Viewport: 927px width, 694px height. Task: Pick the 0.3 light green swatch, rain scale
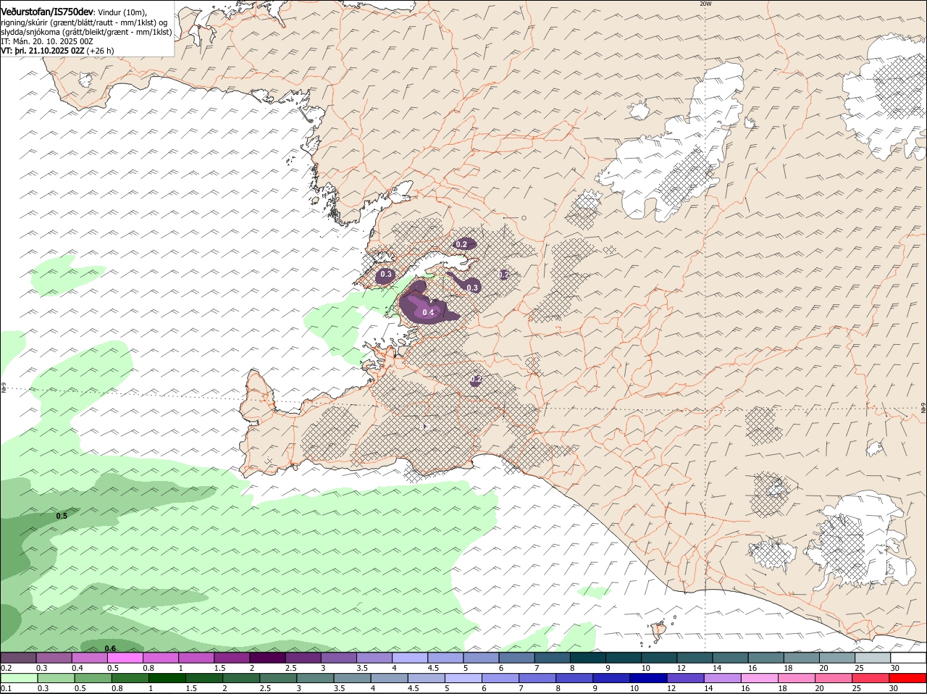(56, 678)
